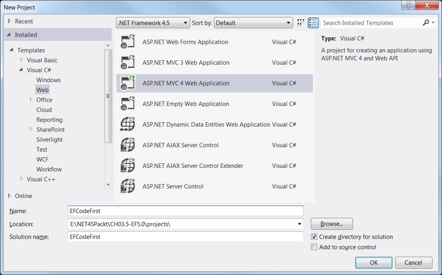Click the ASP.NET Server Control icon
442x275 pixels.
pyautogui.click(x=128, y=186)
